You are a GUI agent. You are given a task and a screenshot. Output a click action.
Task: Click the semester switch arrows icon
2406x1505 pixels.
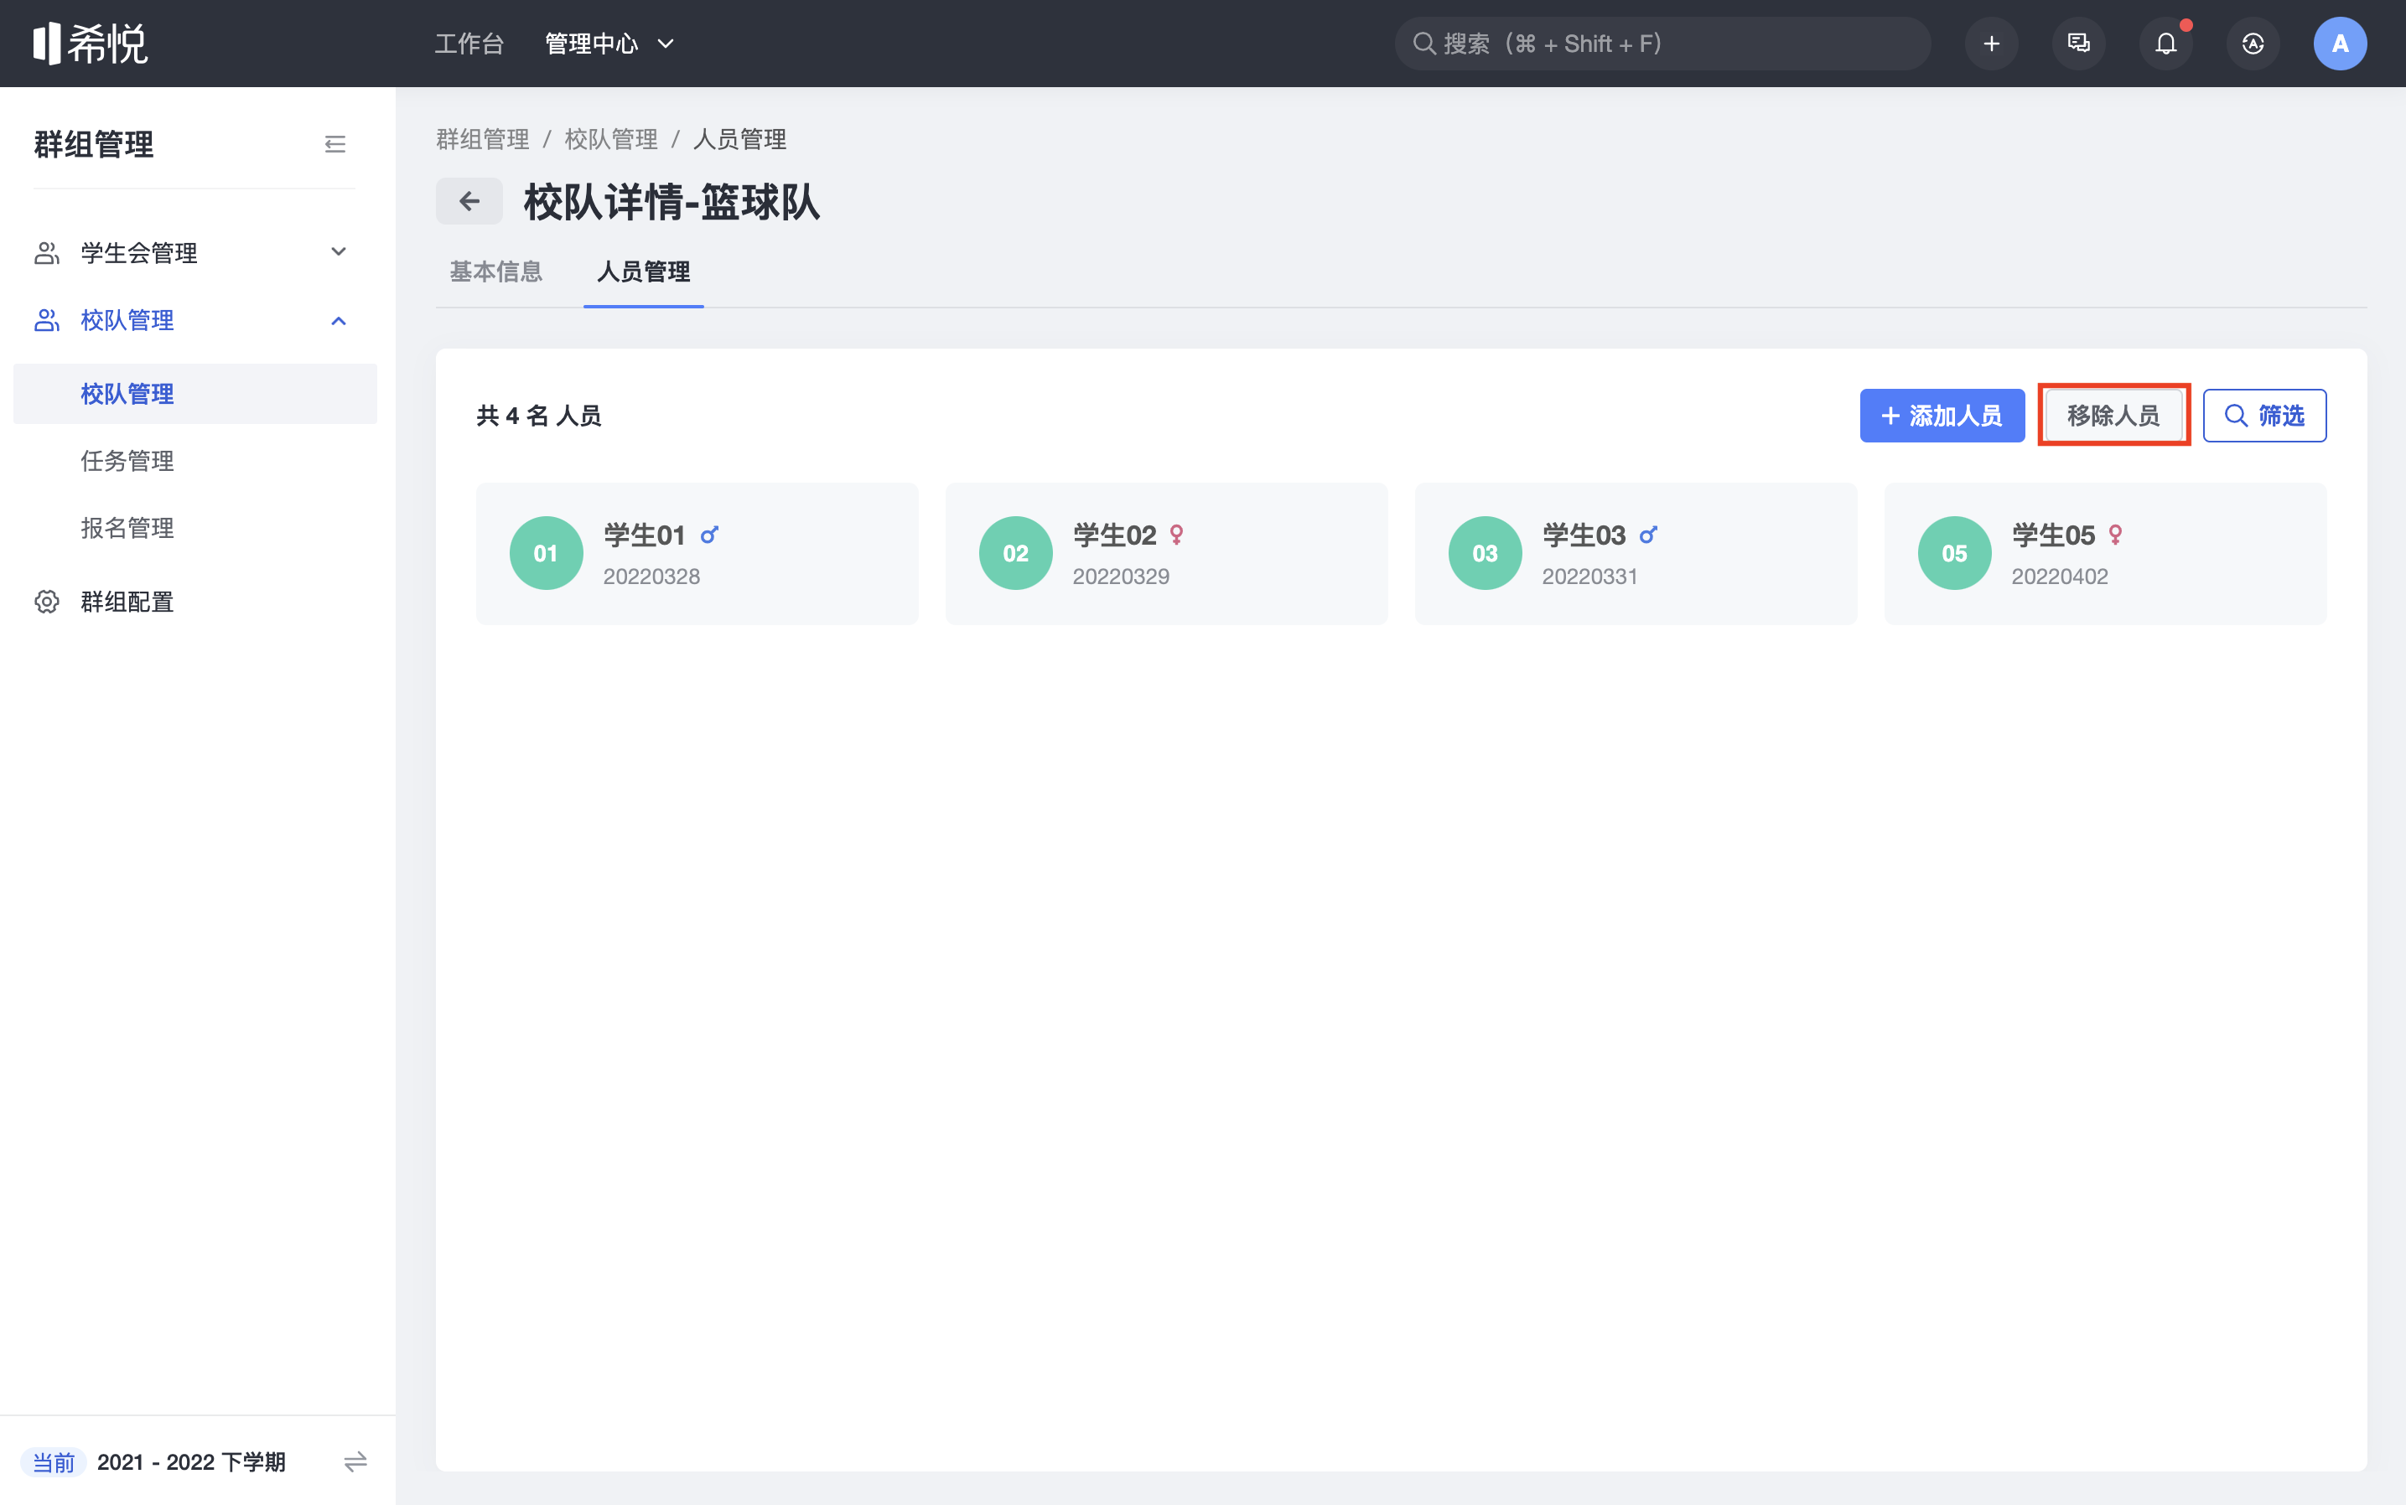[355, 1461]
